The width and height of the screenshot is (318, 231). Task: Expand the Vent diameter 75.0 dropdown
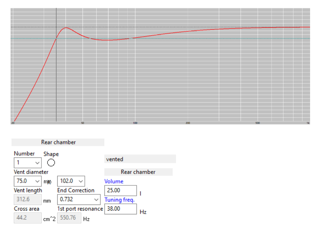point(37,181)
